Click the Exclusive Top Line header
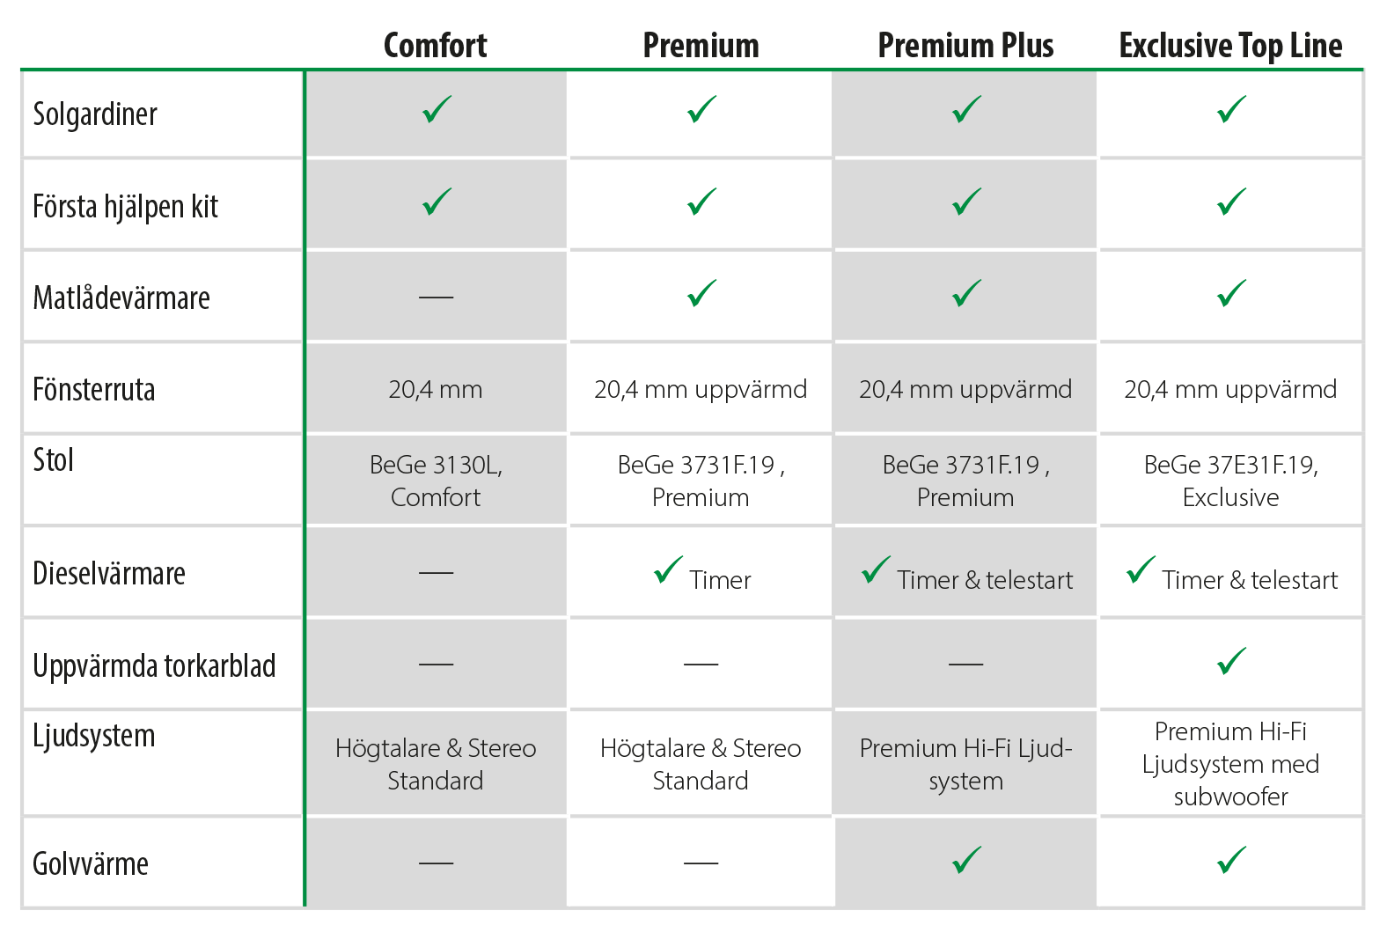 pos(1230,46)
